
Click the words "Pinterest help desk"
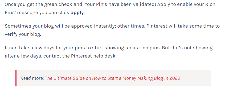(94, 56)
